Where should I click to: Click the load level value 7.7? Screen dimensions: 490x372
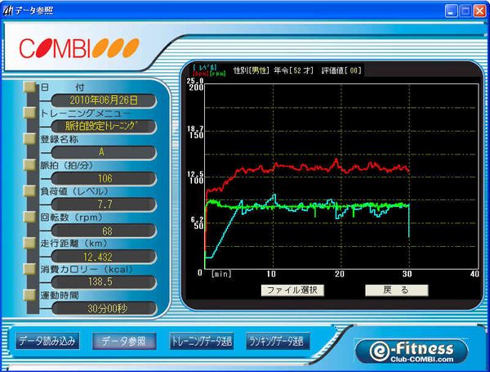(x=104, y=204)
